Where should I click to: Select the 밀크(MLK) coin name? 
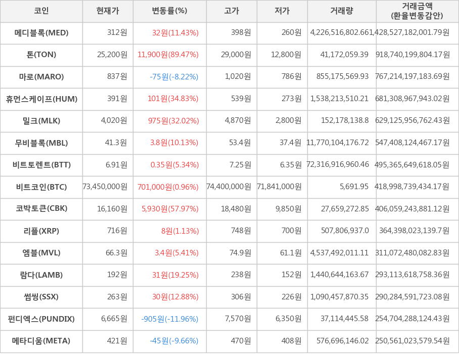pos(41,121)
